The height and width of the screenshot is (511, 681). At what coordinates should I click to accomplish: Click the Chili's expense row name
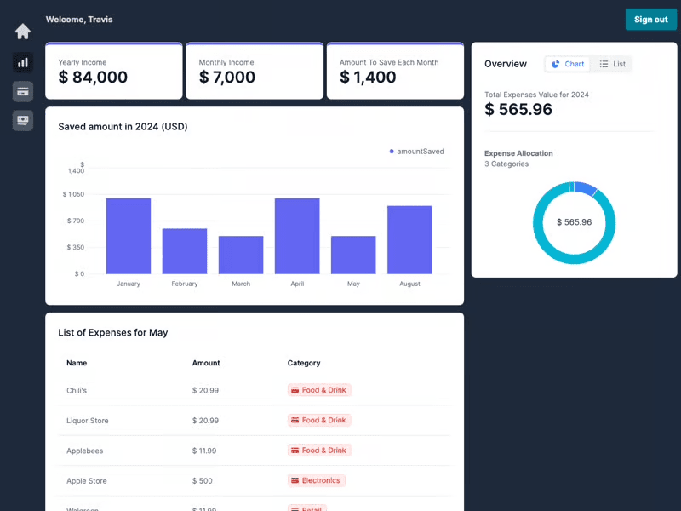[x=77, y=390]
